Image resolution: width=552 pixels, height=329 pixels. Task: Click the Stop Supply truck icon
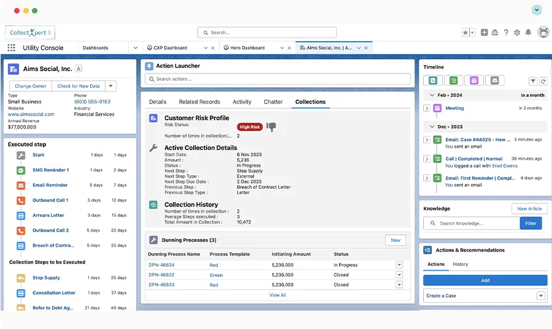(21, 278)
